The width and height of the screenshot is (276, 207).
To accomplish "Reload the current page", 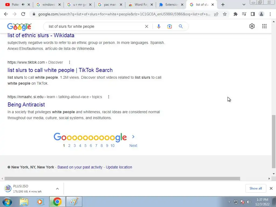I will tap(23, 14).
